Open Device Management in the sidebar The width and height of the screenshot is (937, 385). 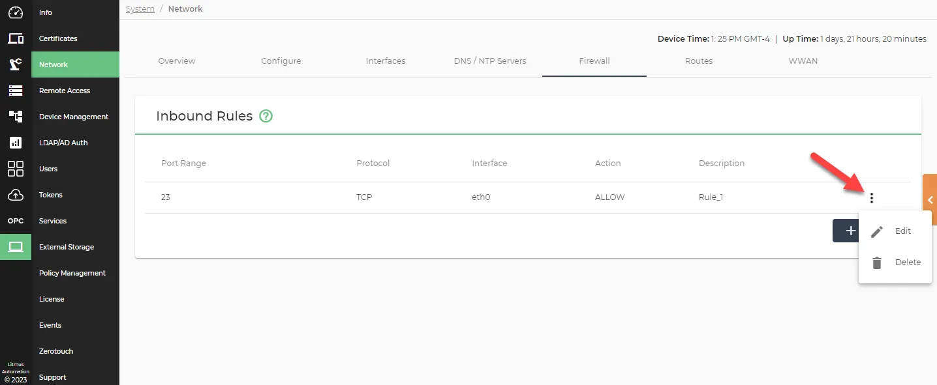(75, 117)
